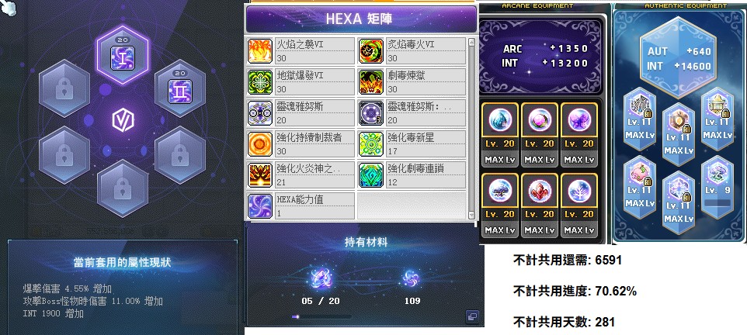Click the locked hexagon slot at the bottom
747x335 pixels.
(x=123, y=189)
